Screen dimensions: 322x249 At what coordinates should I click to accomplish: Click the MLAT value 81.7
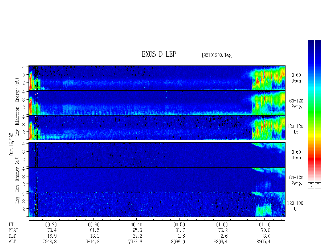coord(180,230)
